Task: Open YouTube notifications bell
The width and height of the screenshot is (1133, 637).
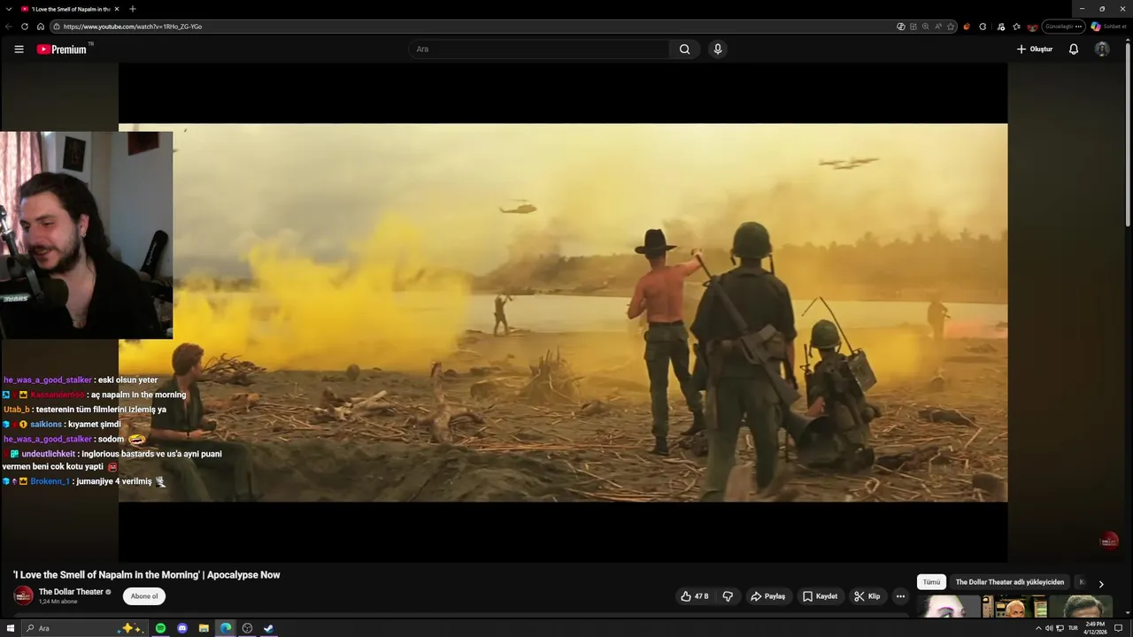Action: [1074, 50]
